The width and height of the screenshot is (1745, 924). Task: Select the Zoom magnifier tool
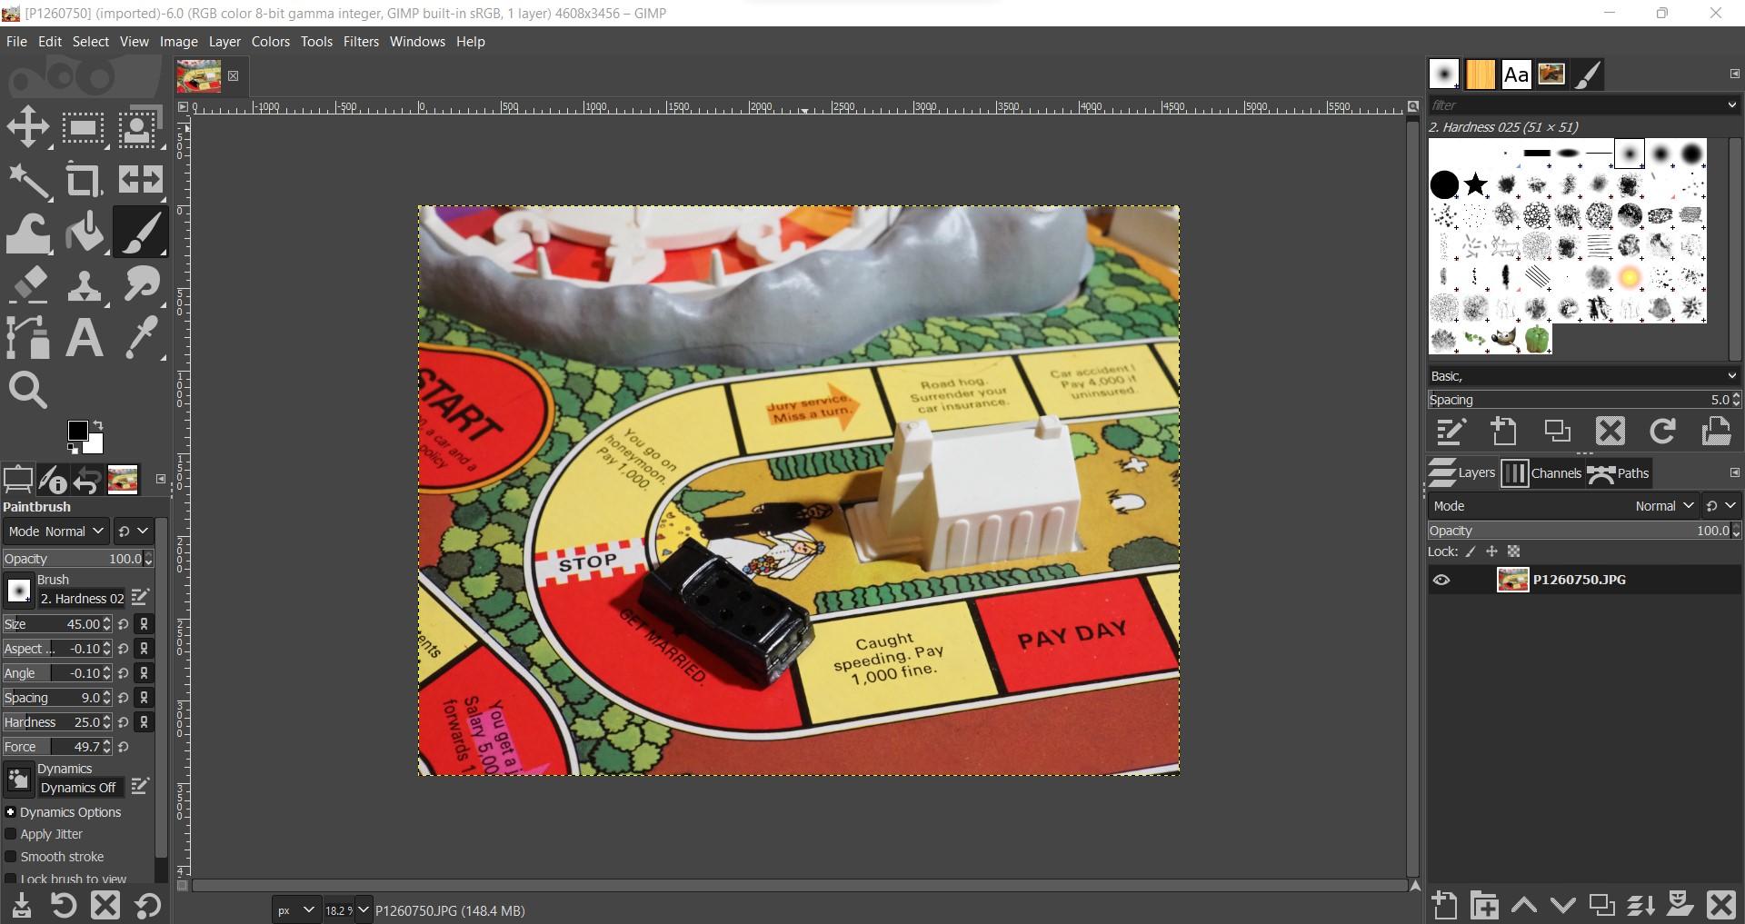pyautogui.click(x=28, y=391)
